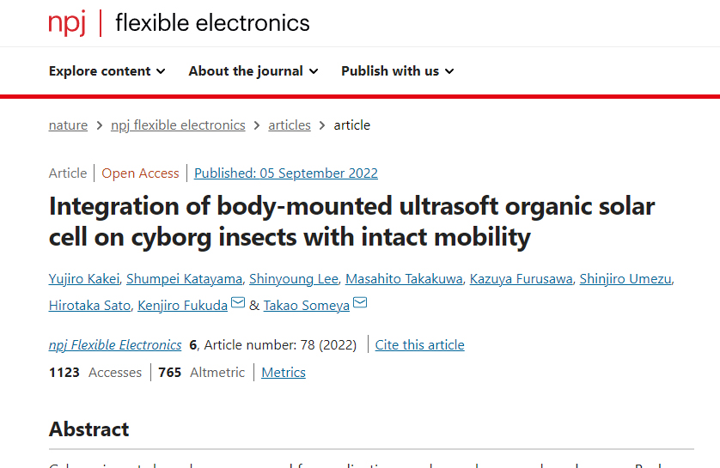Viewport: 720px width, 468px height.
Task: Click the Published: 05 September 2022 link
Action: (x=285, y=173)
